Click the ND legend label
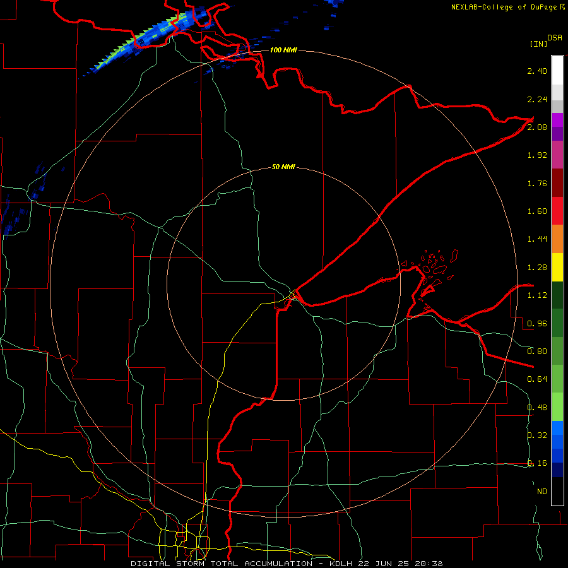 [x=542, y=492]
